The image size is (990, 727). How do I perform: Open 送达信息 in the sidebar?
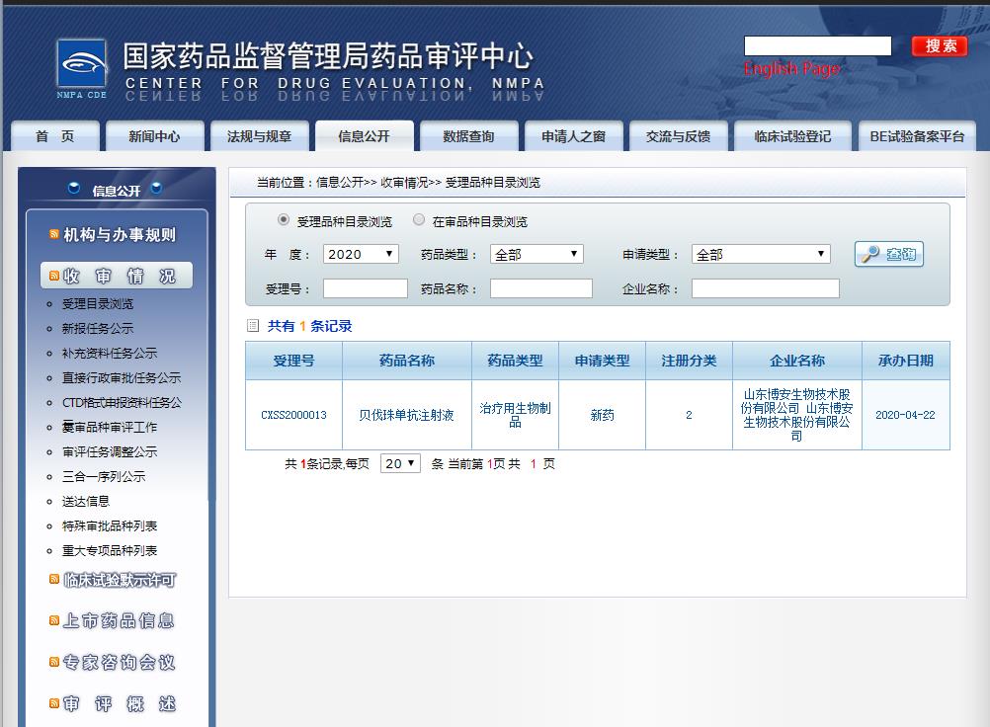[86, 501]
